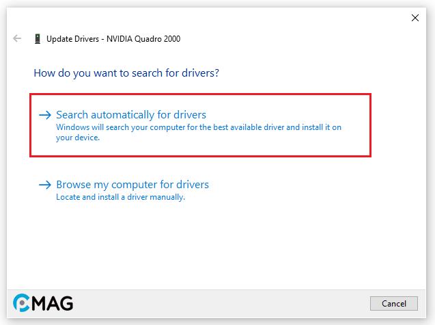Click the blue C emblem in the CMAG logo
The height and width of the screenshot is (325, 435).
[x=22, y=303]
